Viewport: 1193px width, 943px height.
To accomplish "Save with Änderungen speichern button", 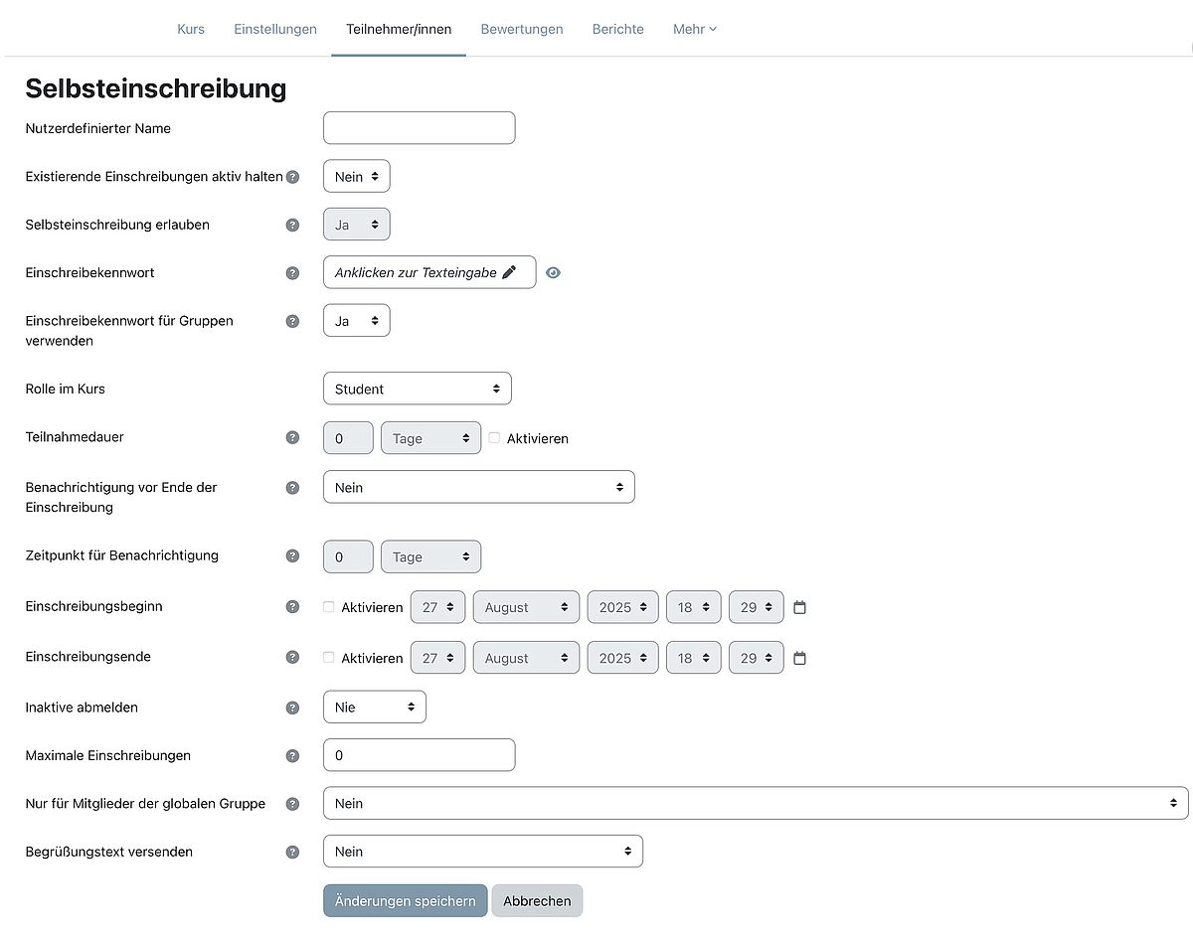I will pos(405,900).
